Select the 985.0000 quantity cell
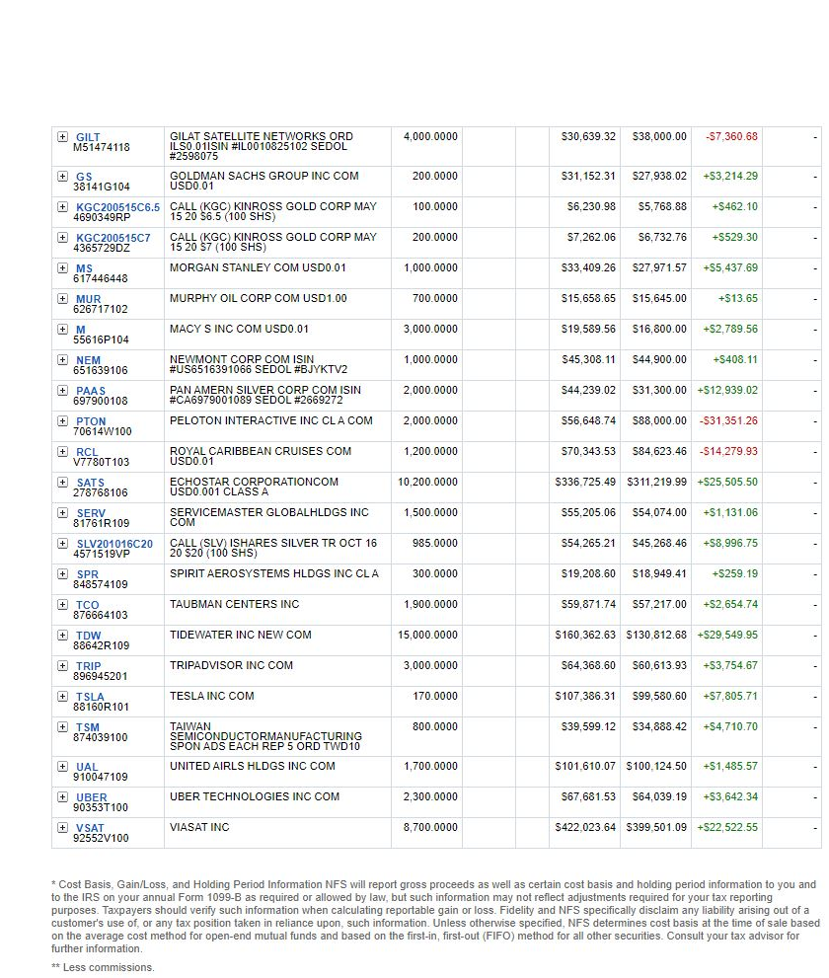This screenshot has width=829, height=978. click(435, 543)
